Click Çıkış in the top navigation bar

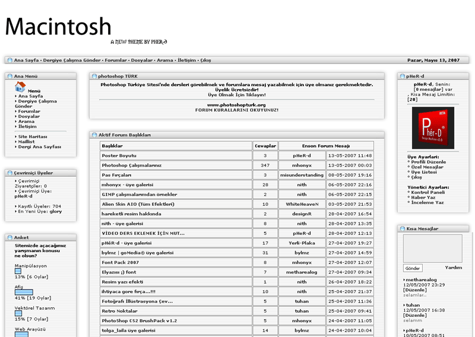click(x=205, y=61)
